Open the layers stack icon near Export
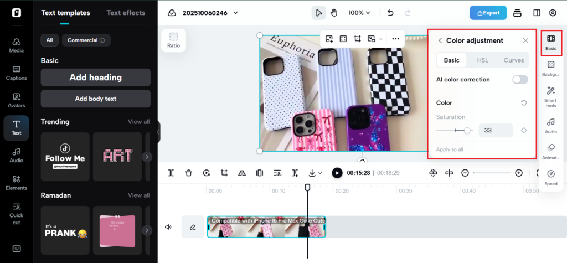The image size is (567, 263). coord(518,13)
